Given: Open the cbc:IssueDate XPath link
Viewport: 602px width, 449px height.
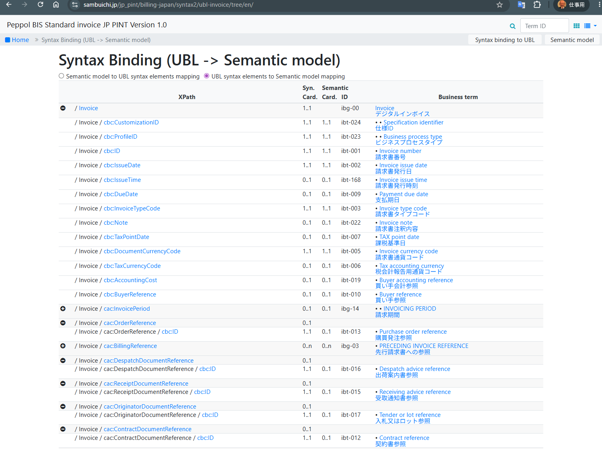Looking at the screenshot, I should (122, 165).
